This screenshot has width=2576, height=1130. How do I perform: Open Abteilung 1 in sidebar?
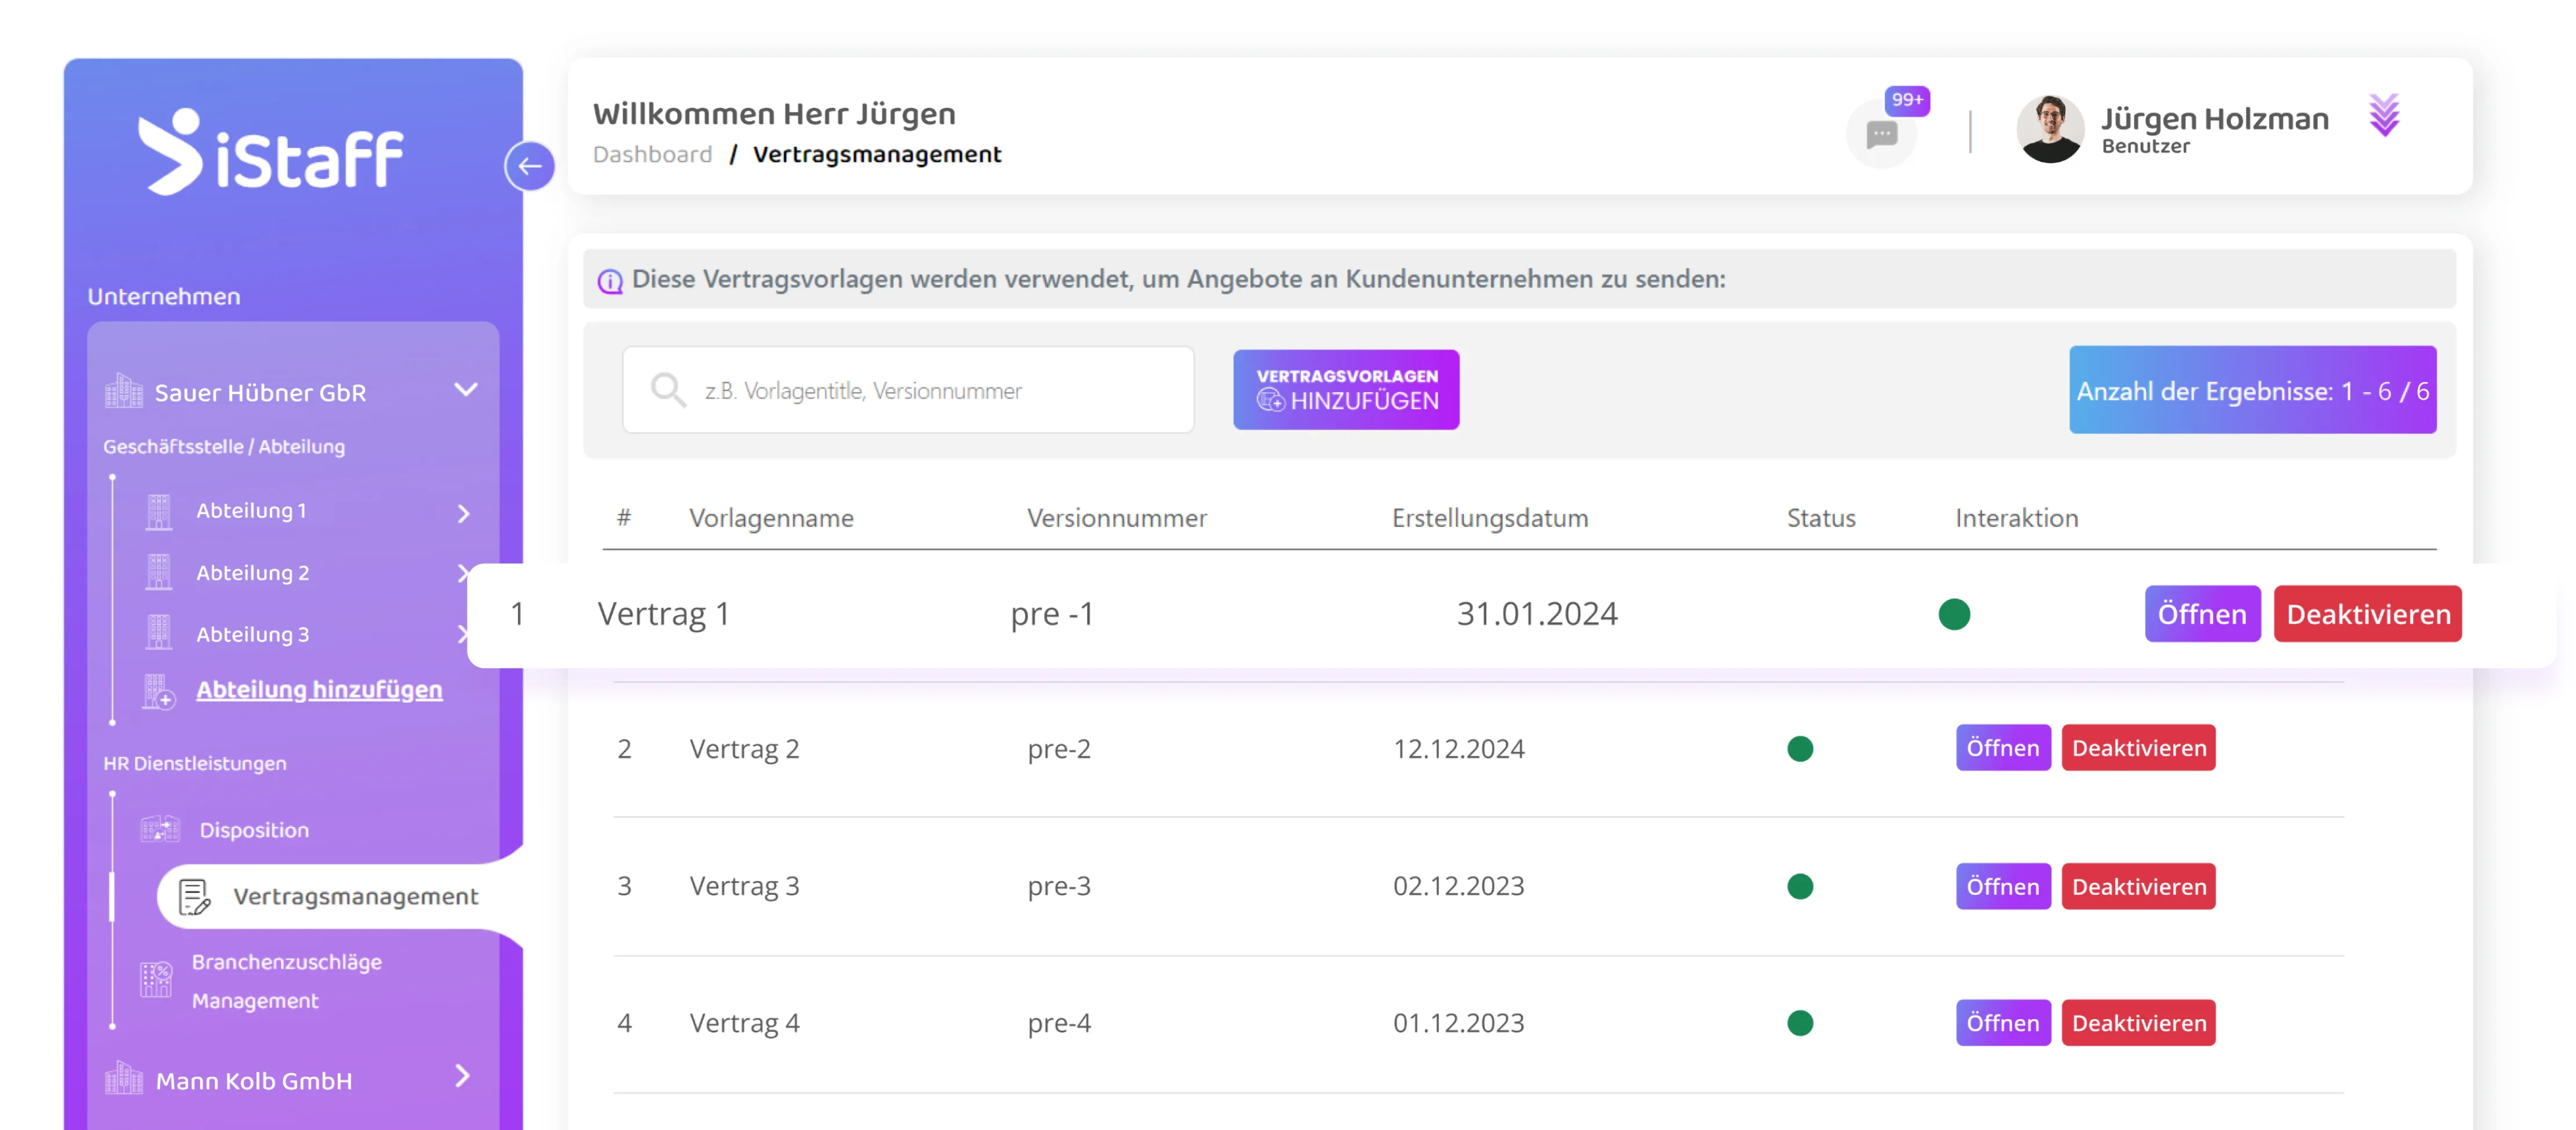coord(251,511)
